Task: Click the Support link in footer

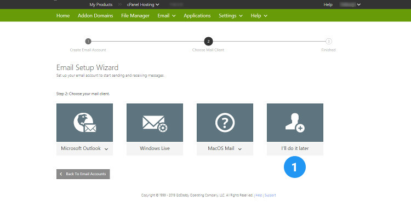Action: click(x=270, y=195)
